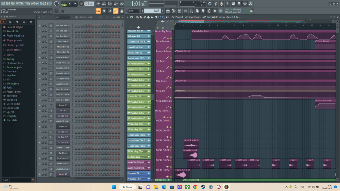Open the chat speech bubble icon

245,4
